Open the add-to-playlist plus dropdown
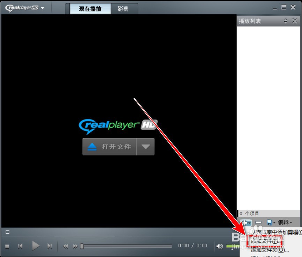The width and height of the screenshot is (302, 257). point(246,223)
